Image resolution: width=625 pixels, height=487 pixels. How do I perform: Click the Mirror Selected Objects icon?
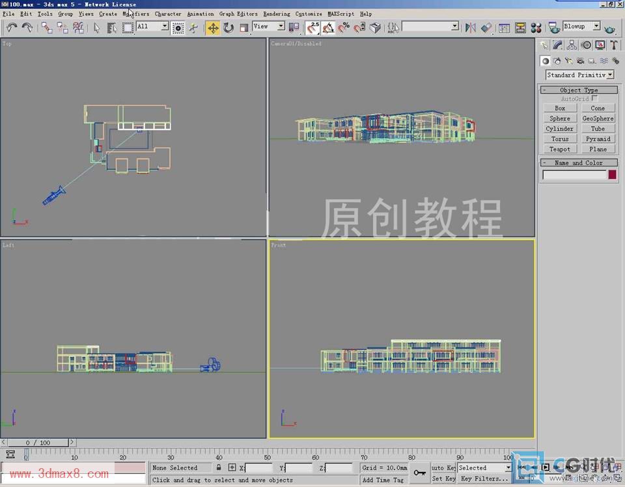471,27
